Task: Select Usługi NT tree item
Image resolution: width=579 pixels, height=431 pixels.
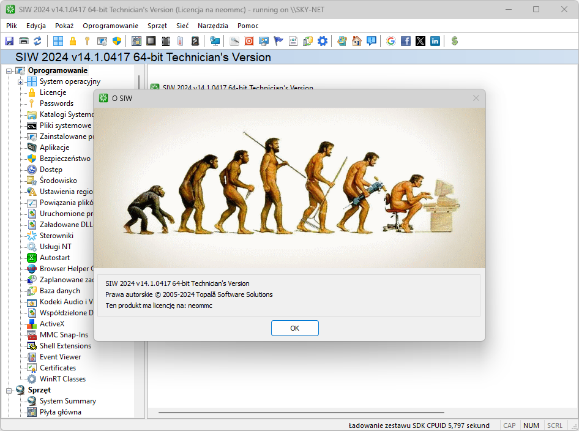Action: pos(55,247)
